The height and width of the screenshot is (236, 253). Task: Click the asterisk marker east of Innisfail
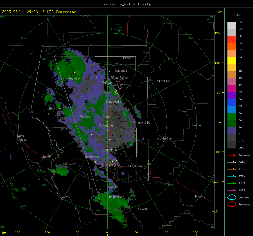click(134, 96)
